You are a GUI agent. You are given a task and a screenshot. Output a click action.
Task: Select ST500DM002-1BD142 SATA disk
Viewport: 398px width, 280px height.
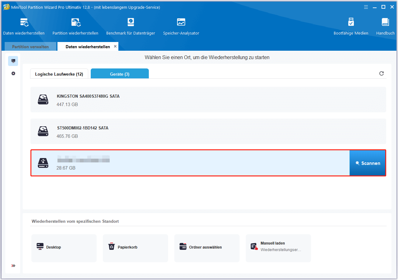coord(208,131)
